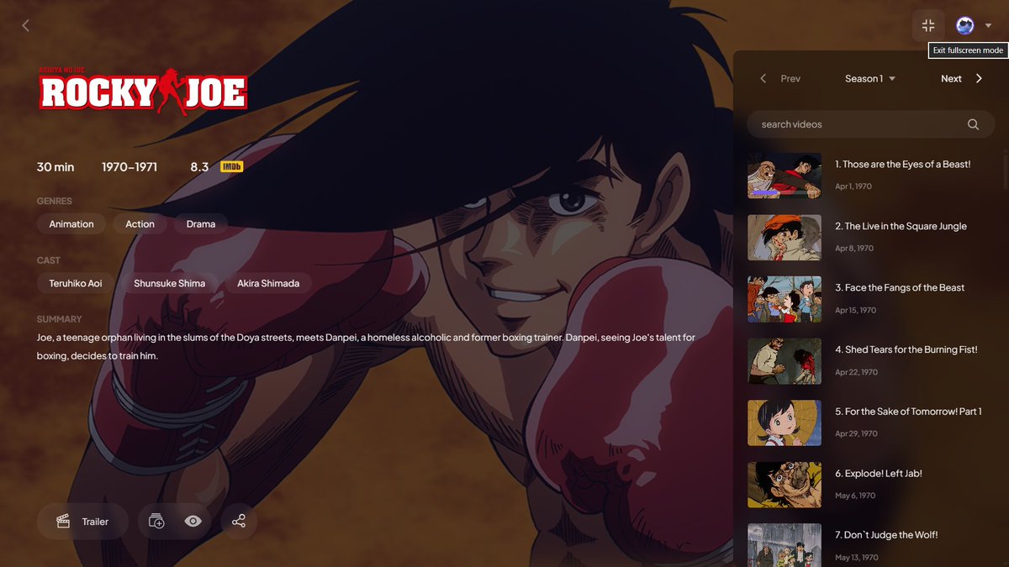
Task: Open episode 1 thumbnail
Action: (784, 176)
